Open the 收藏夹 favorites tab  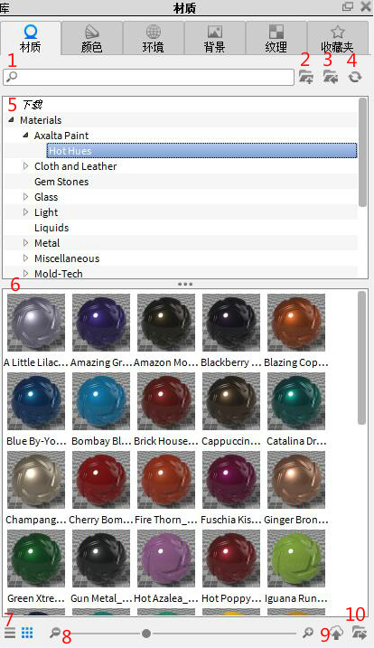[338, 39]
